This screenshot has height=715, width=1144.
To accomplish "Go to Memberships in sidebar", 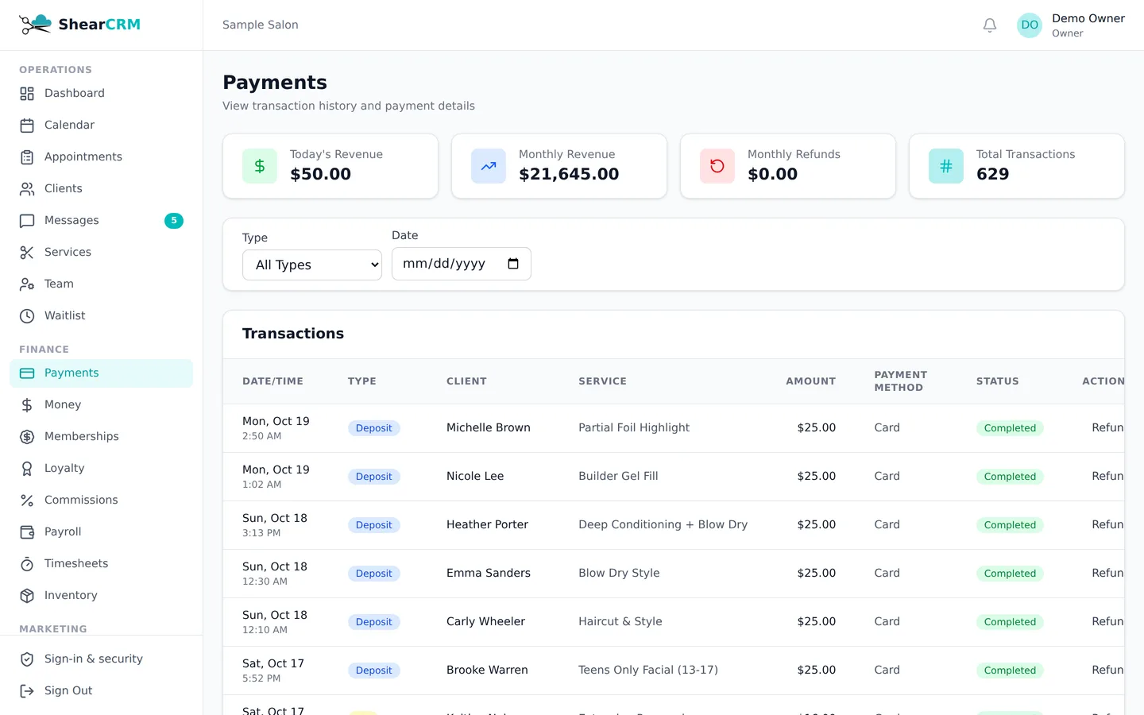I will (101, 437).
